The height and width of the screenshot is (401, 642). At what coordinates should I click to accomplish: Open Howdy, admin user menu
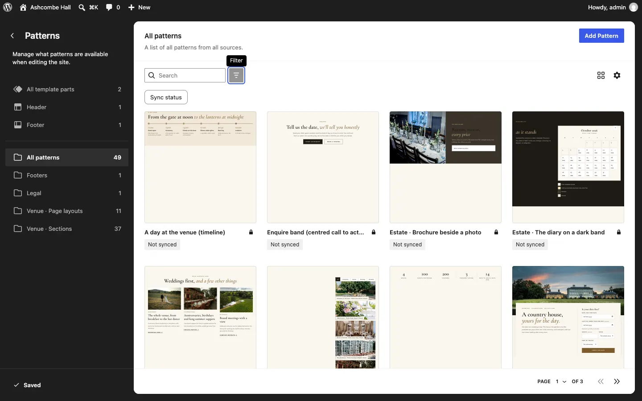[613, 7]
